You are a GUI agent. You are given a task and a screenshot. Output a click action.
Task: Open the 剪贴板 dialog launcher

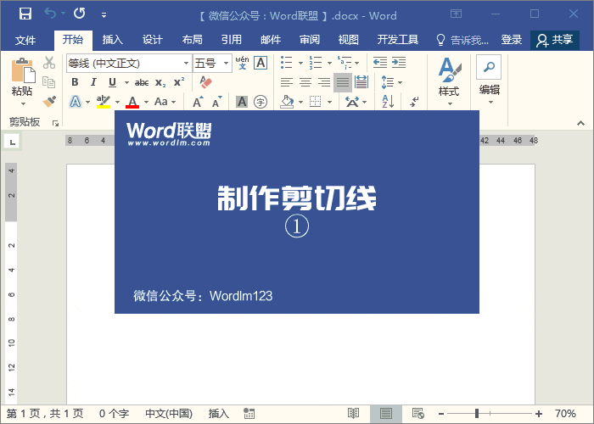tap(56, 123)
